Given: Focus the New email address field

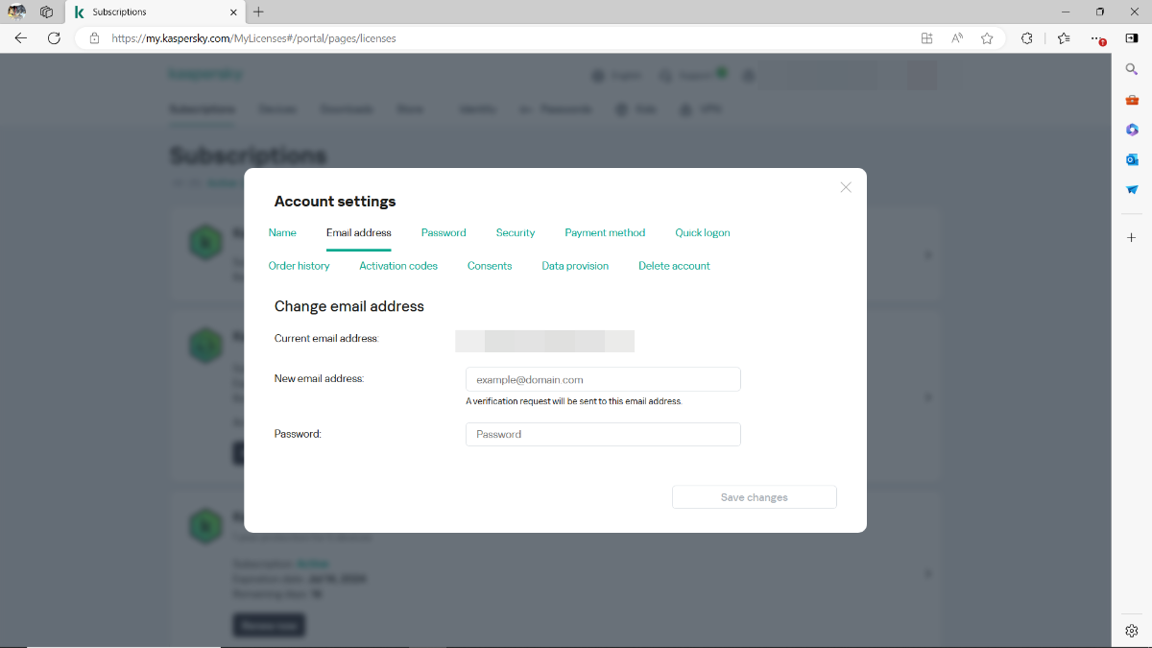Looking at the screenshot, I should [x=603, y=379].
